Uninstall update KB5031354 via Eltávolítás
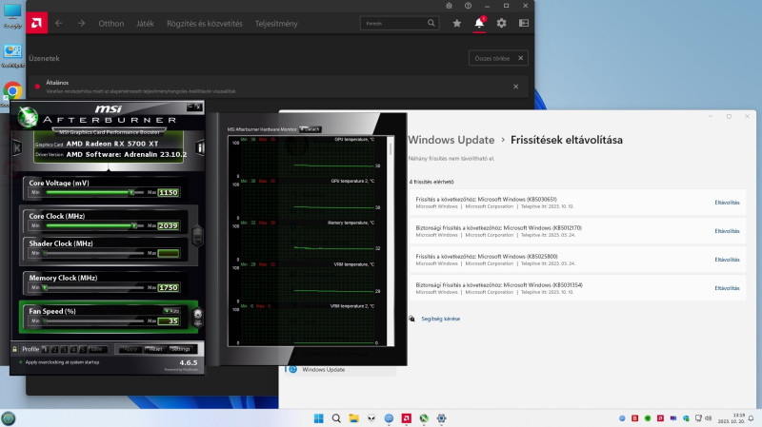This screenshot has height=427, width=762. click(727, 288)
